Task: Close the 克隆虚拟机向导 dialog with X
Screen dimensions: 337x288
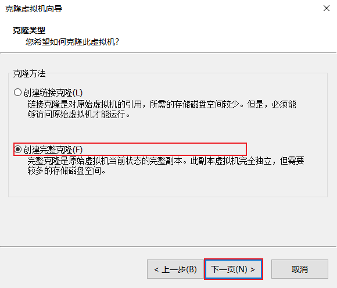Action: (327, 8)
